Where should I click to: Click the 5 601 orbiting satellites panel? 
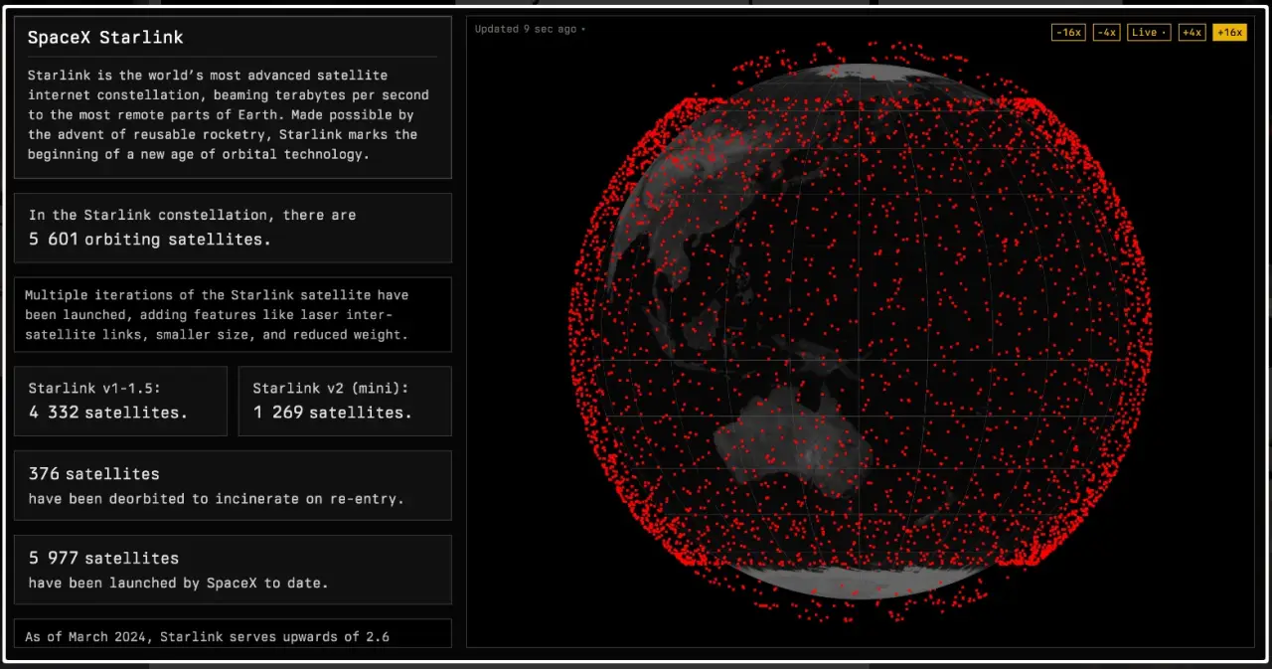tap(232, 228)
